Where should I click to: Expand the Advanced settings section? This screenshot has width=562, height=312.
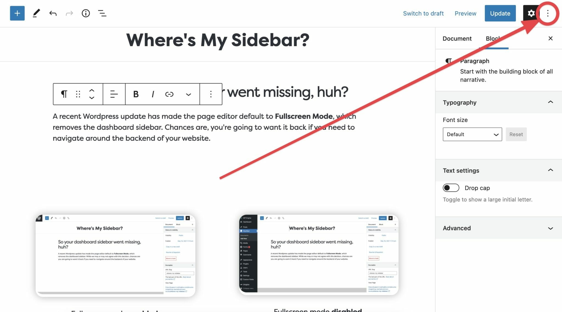point(498,227)
